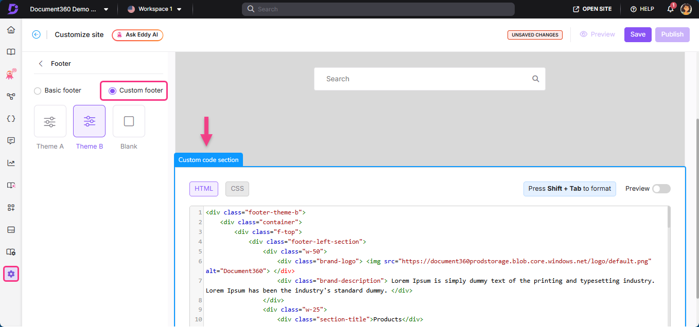
Task: Open the knowledge base site gear-book icon
Action: click(11, 252)
